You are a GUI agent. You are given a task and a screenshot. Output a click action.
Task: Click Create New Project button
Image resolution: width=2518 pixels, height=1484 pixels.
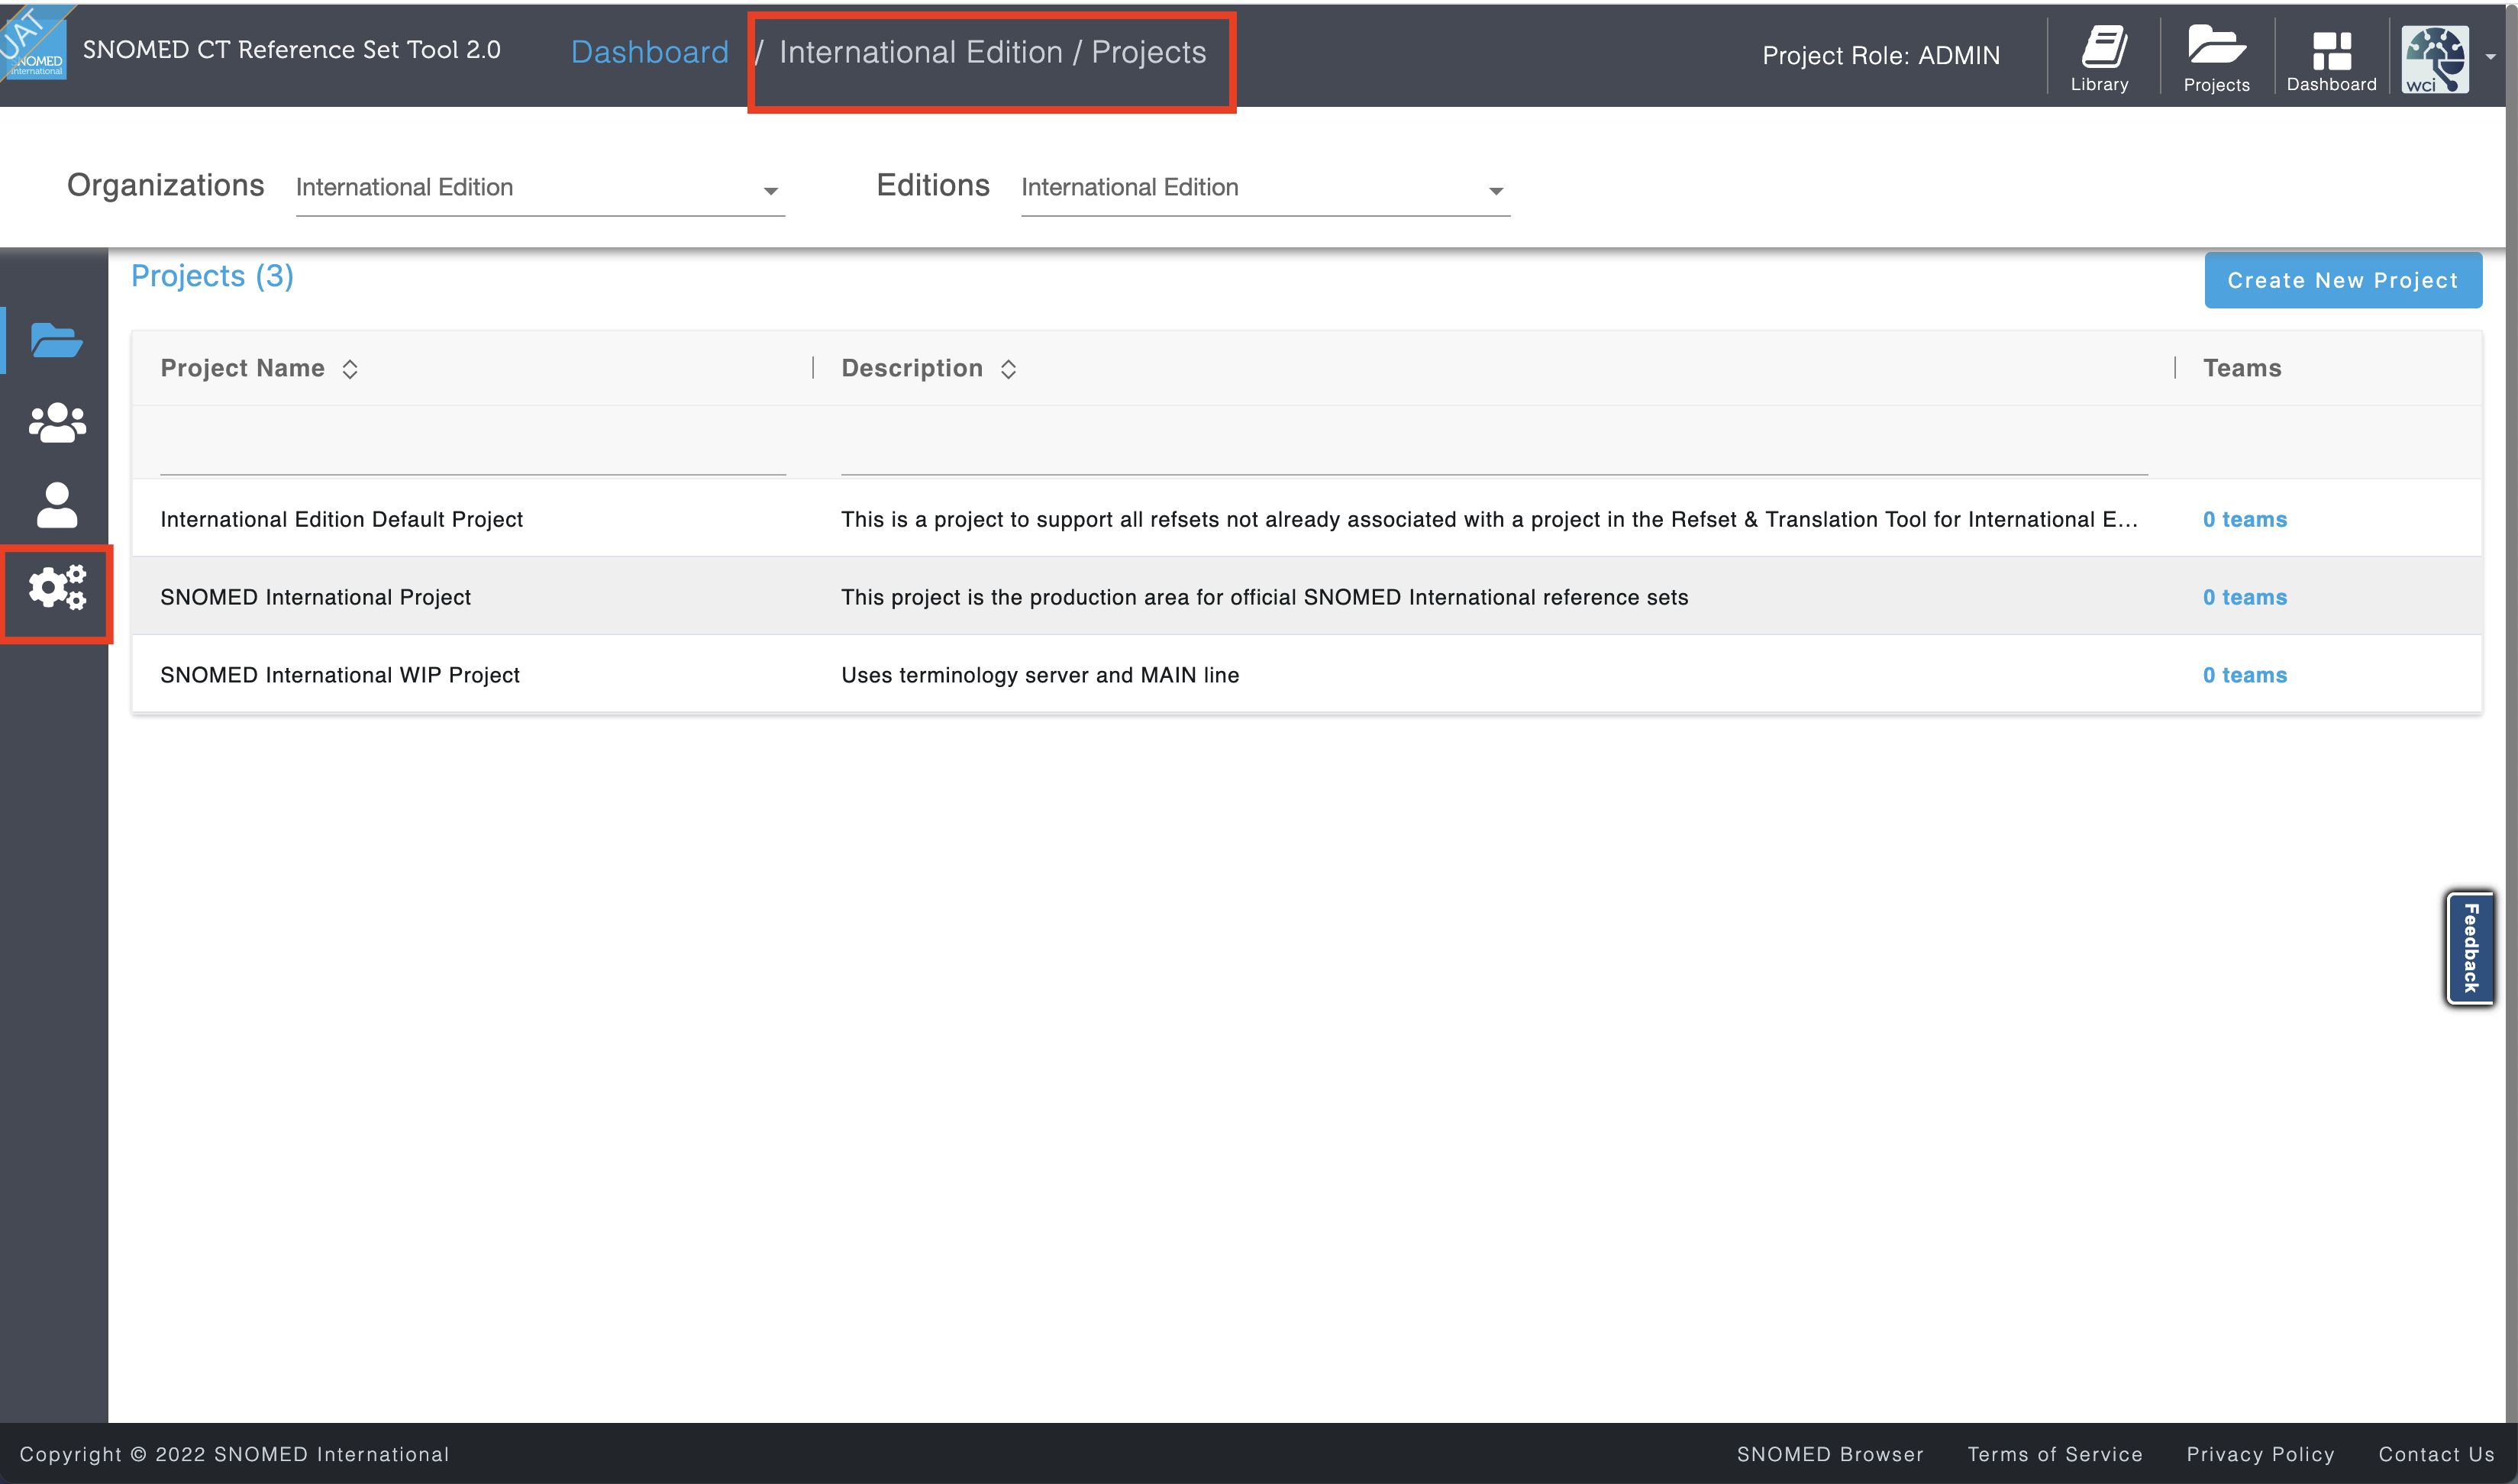(x=2342, y=280)
